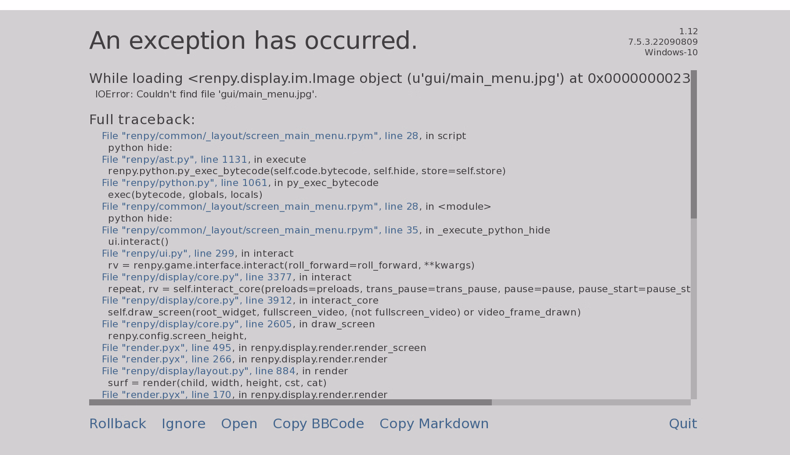This screenshot has height=455, width=790.
Task: Open the renpy/ast.py line 1131 link
Action: pos(175,160)
